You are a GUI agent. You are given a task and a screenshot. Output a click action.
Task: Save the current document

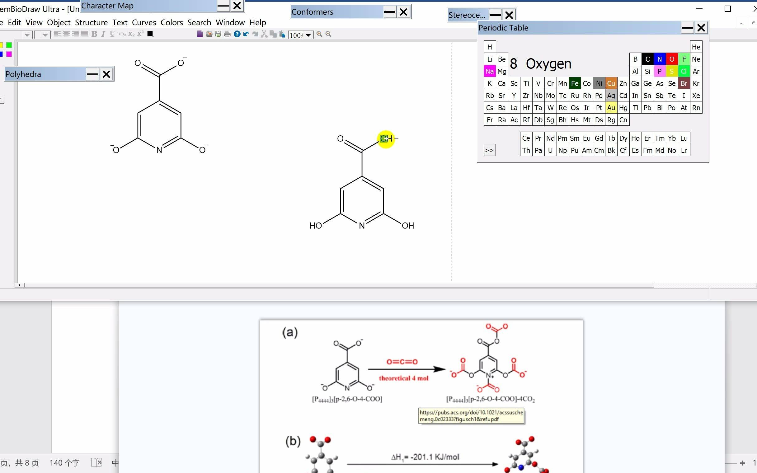tap(218, 35)
